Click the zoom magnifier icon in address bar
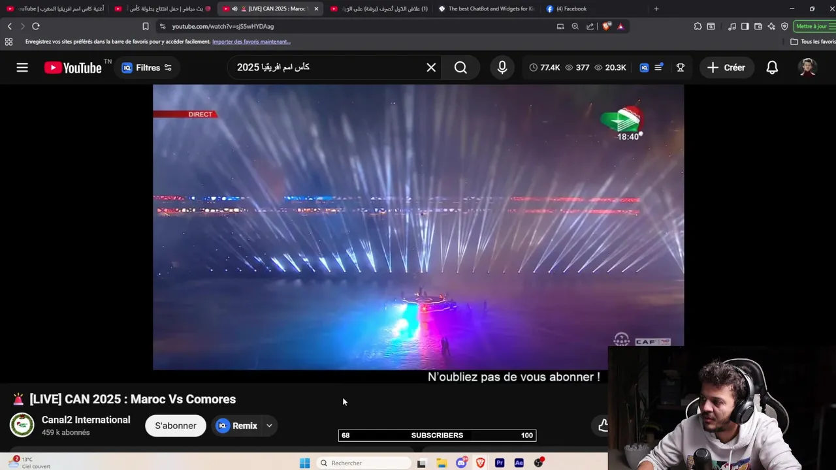This screenshot has height=470, width=836. [575, 26]
